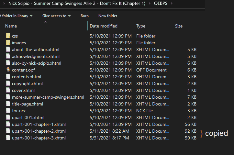Viewport: 234px width, 155px height.
Task: Go to the Nick Scipio parent folder breadcrumb
Action: (x=77, y=3)
